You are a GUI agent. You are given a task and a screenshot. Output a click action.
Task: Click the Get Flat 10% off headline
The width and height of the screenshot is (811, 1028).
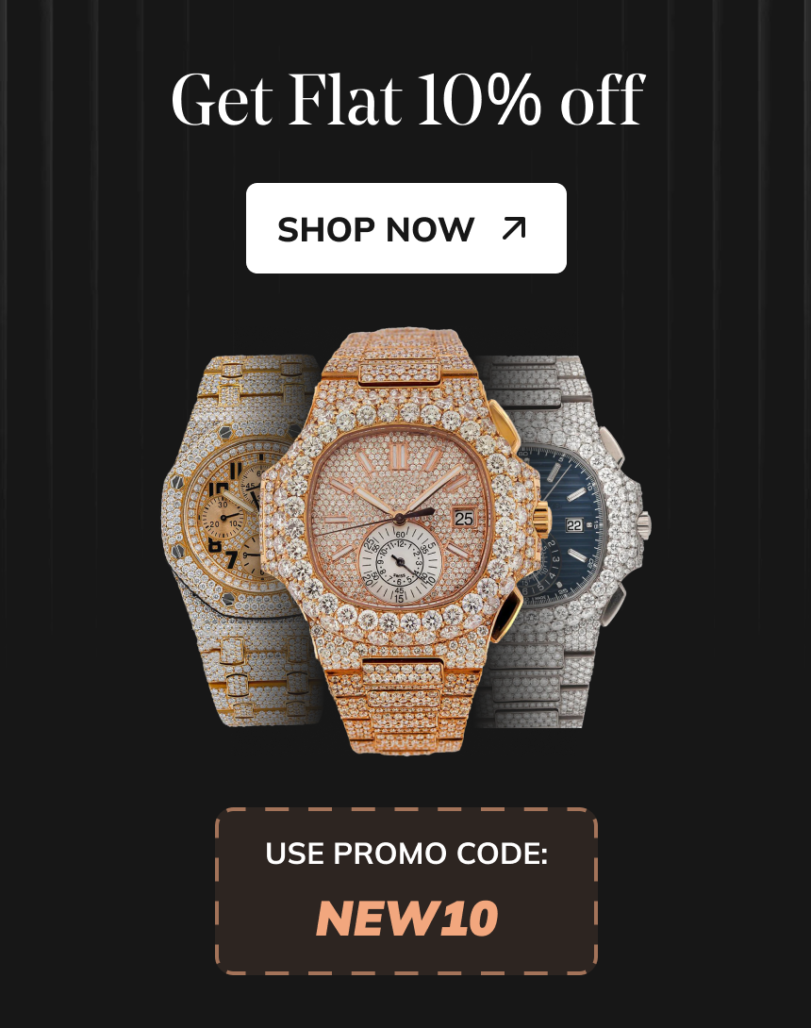tap(407, 100)
